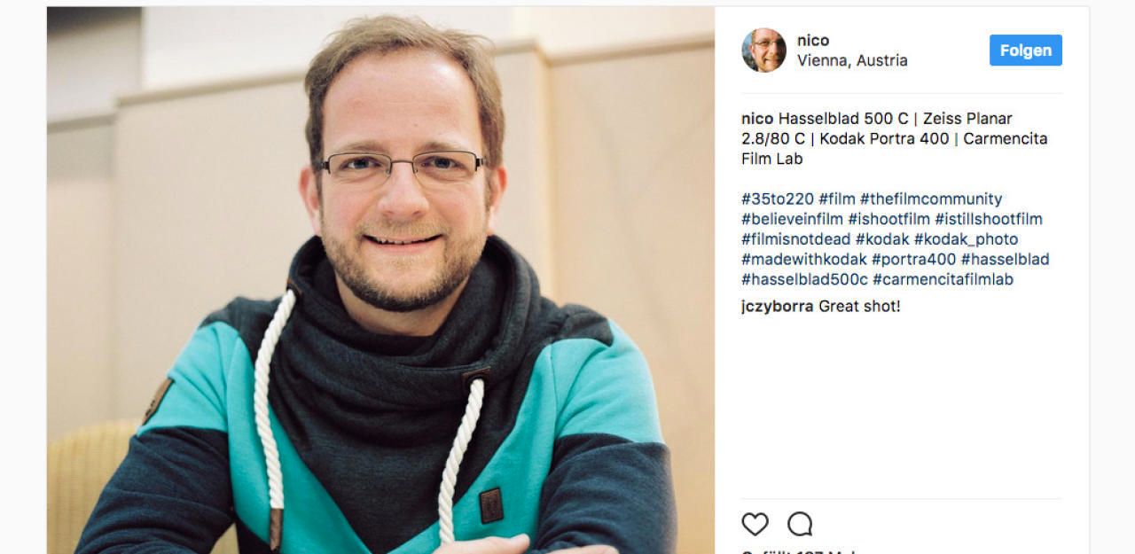Viewport: 1135px width, 554px height.
Task: Open the #film hashtag
Action: click(837, 199)
